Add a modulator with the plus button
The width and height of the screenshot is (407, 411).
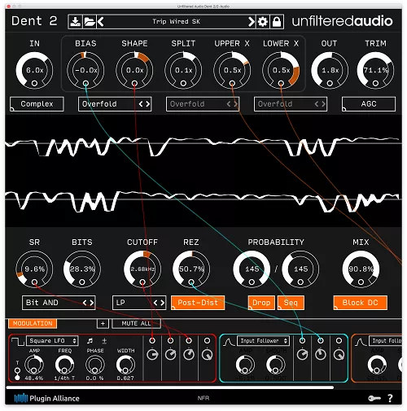point(103,323)
